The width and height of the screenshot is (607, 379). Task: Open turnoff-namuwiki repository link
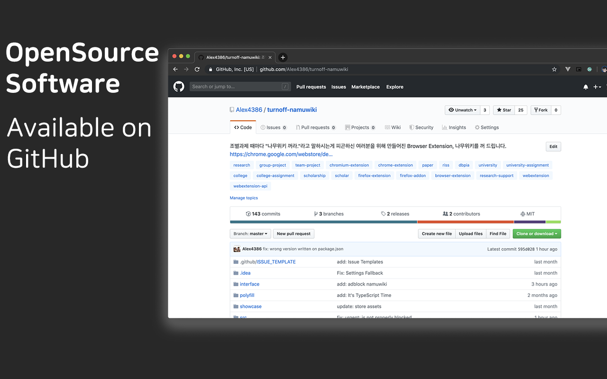tap(292, 109)
